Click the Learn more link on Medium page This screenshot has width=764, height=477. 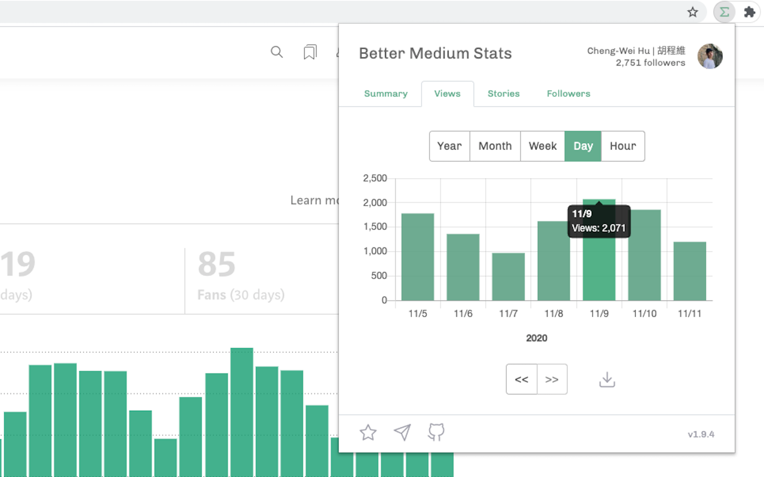315,200
